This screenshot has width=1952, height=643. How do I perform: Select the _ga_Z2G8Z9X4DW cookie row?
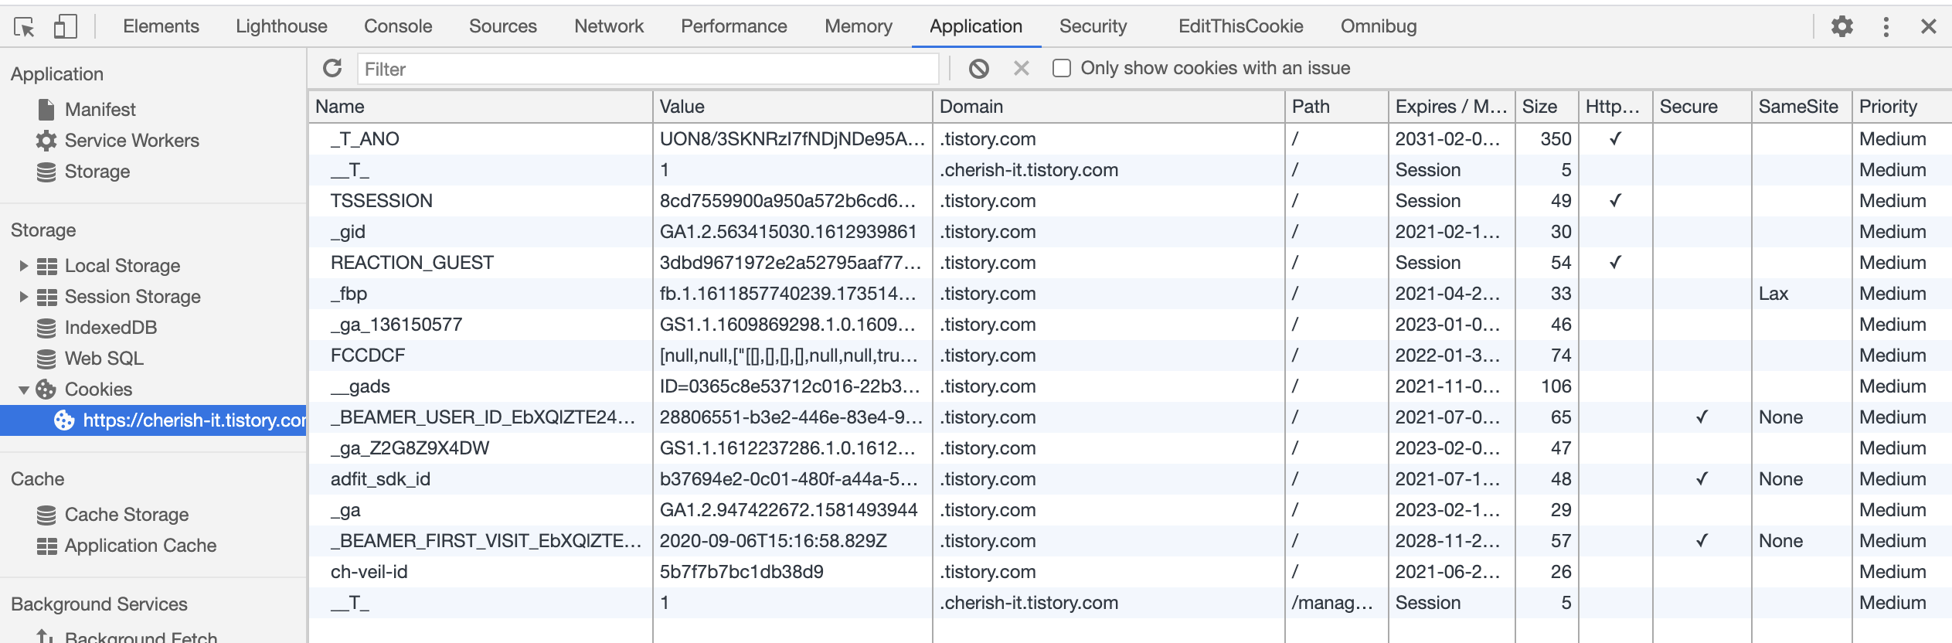pyautogui.click(x=1130, y=448)
